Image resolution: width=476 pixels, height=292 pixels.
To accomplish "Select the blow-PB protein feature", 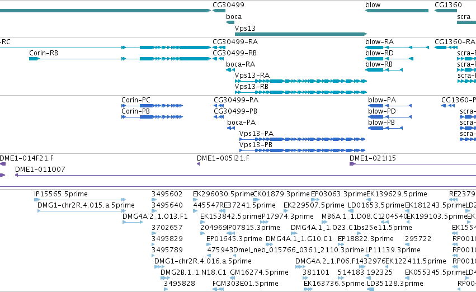I will [385, 128].
